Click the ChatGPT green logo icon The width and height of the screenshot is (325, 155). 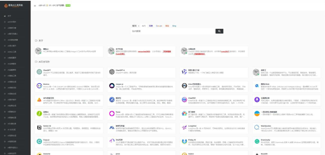coord(39,72)
